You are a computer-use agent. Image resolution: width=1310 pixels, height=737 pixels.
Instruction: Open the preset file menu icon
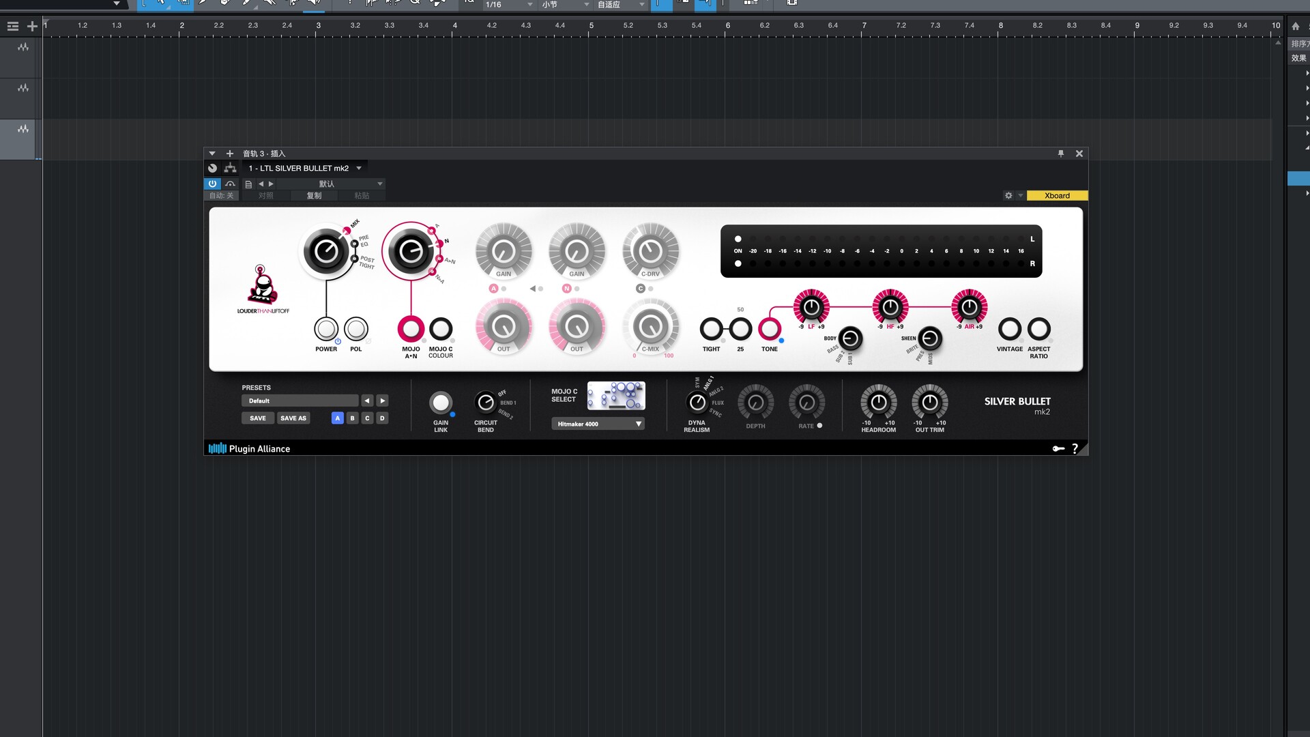(x=248, y=184)
